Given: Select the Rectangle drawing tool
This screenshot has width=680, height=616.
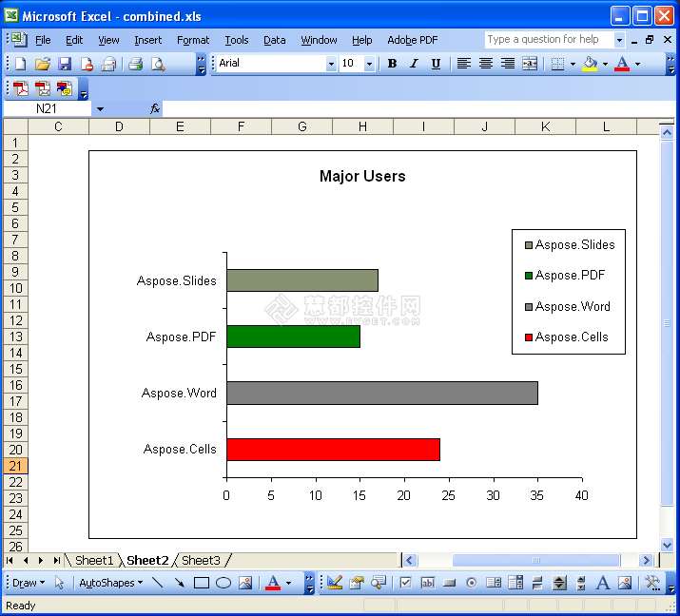Looking at the screenshot, I should coord(202,583).
